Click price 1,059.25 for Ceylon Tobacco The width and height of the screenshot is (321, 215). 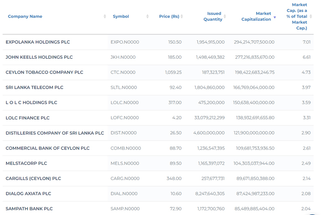point(173,72)
